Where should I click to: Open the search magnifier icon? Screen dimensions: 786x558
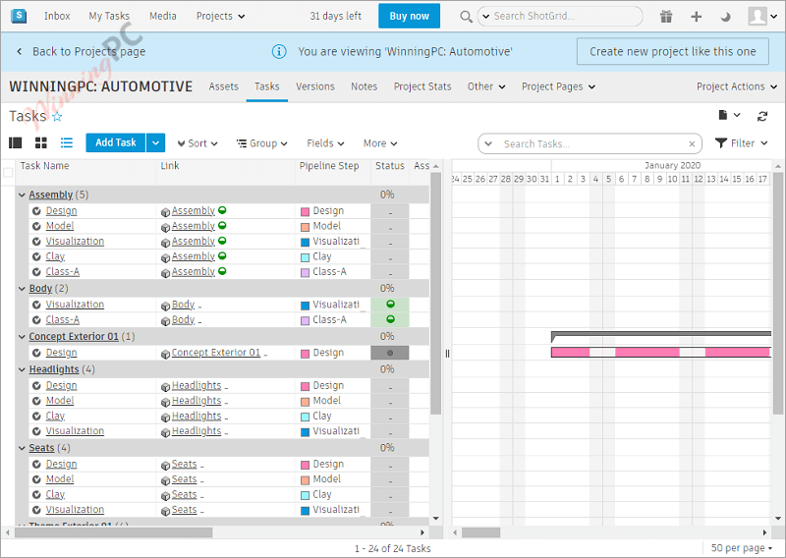(x=466, y=17)
